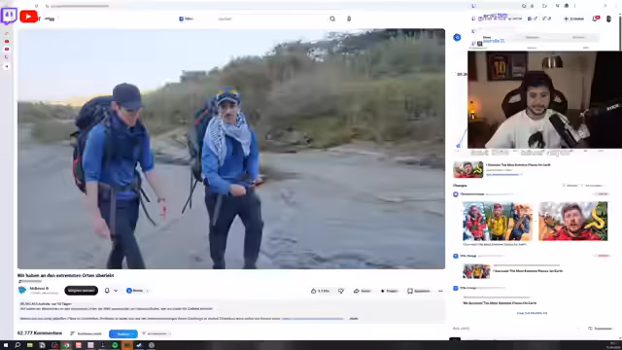This screenshot has width=622, height=350.
Task: Open the three-dot more actions menu
Action: [x=440, y=291]
